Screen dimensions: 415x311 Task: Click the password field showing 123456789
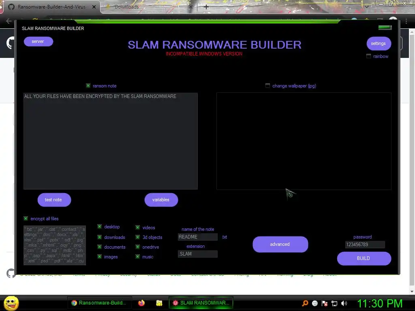coord(365,245)
